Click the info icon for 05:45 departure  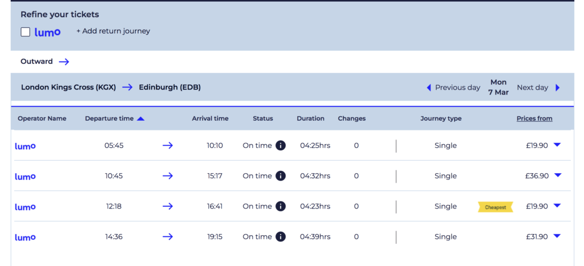tap(281, 145)
